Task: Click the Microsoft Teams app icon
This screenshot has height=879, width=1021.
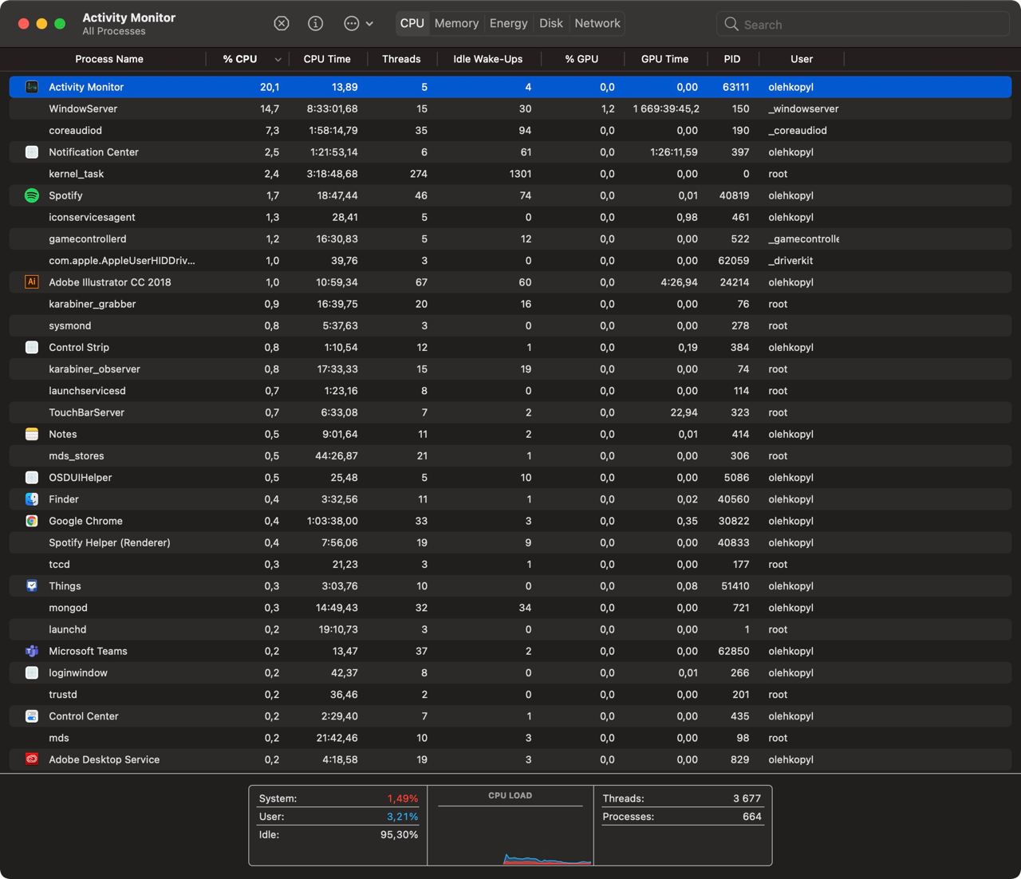Action: click(x=32, y=651)
